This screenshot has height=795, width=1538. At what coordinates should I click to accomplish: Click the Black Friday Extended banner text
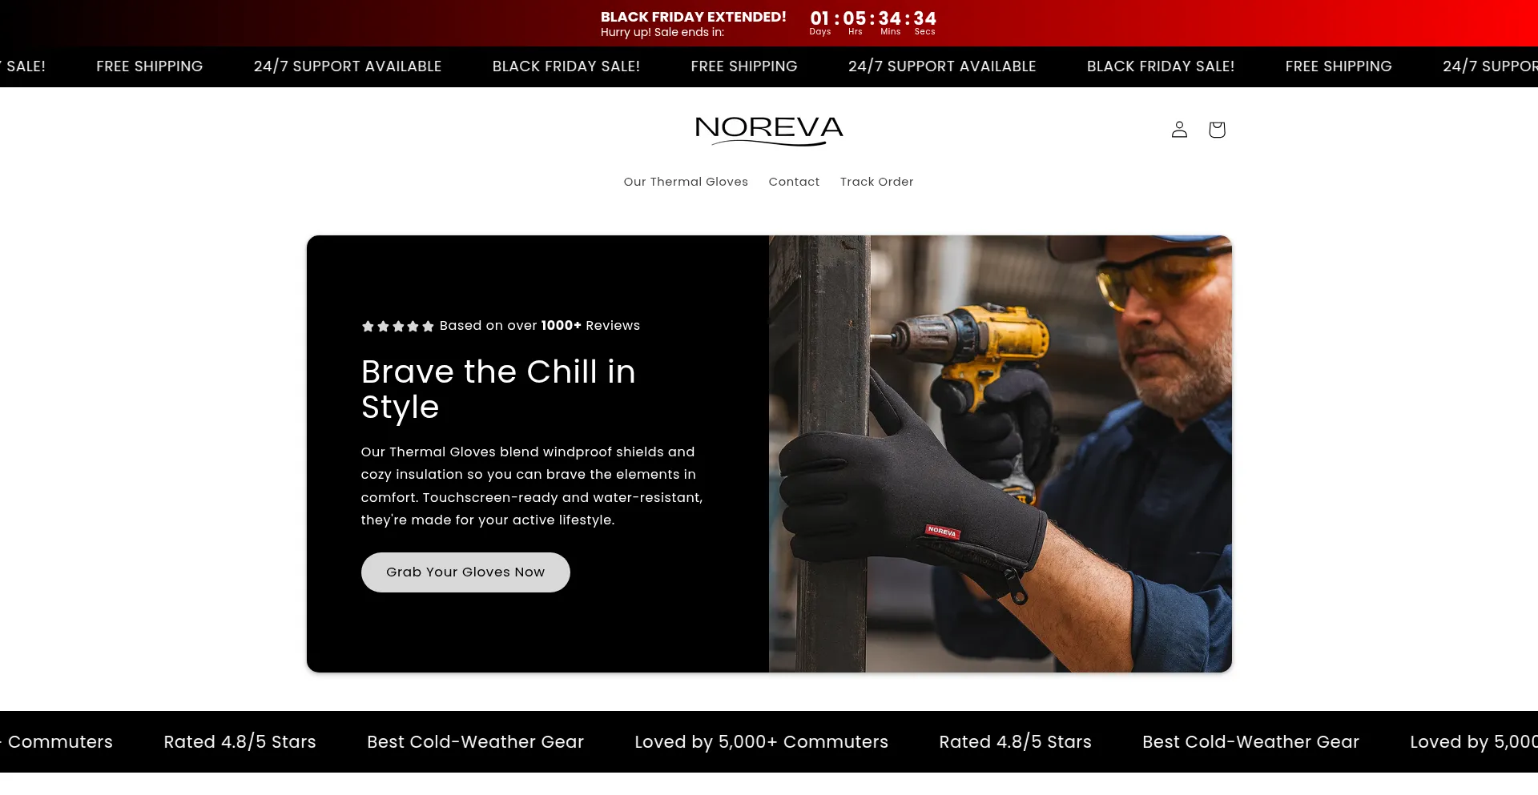694,17
